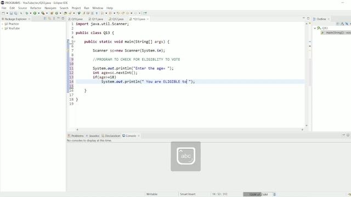Maximize the editor area

pyautogui.click(x=308, y=18)
